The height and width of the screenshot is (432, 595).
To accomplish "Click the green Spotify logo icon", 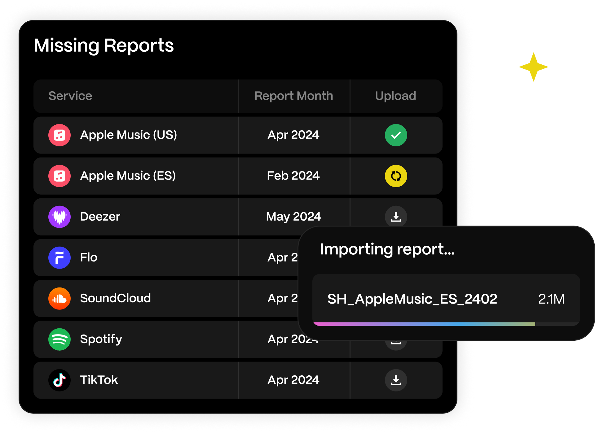I will (x=59, y=339).
